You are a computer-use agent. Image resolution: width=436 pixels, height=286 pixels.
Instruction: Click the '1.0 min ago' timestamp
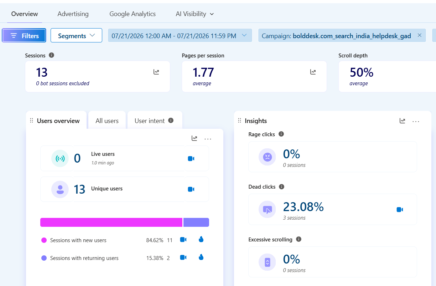pos(103,163)
